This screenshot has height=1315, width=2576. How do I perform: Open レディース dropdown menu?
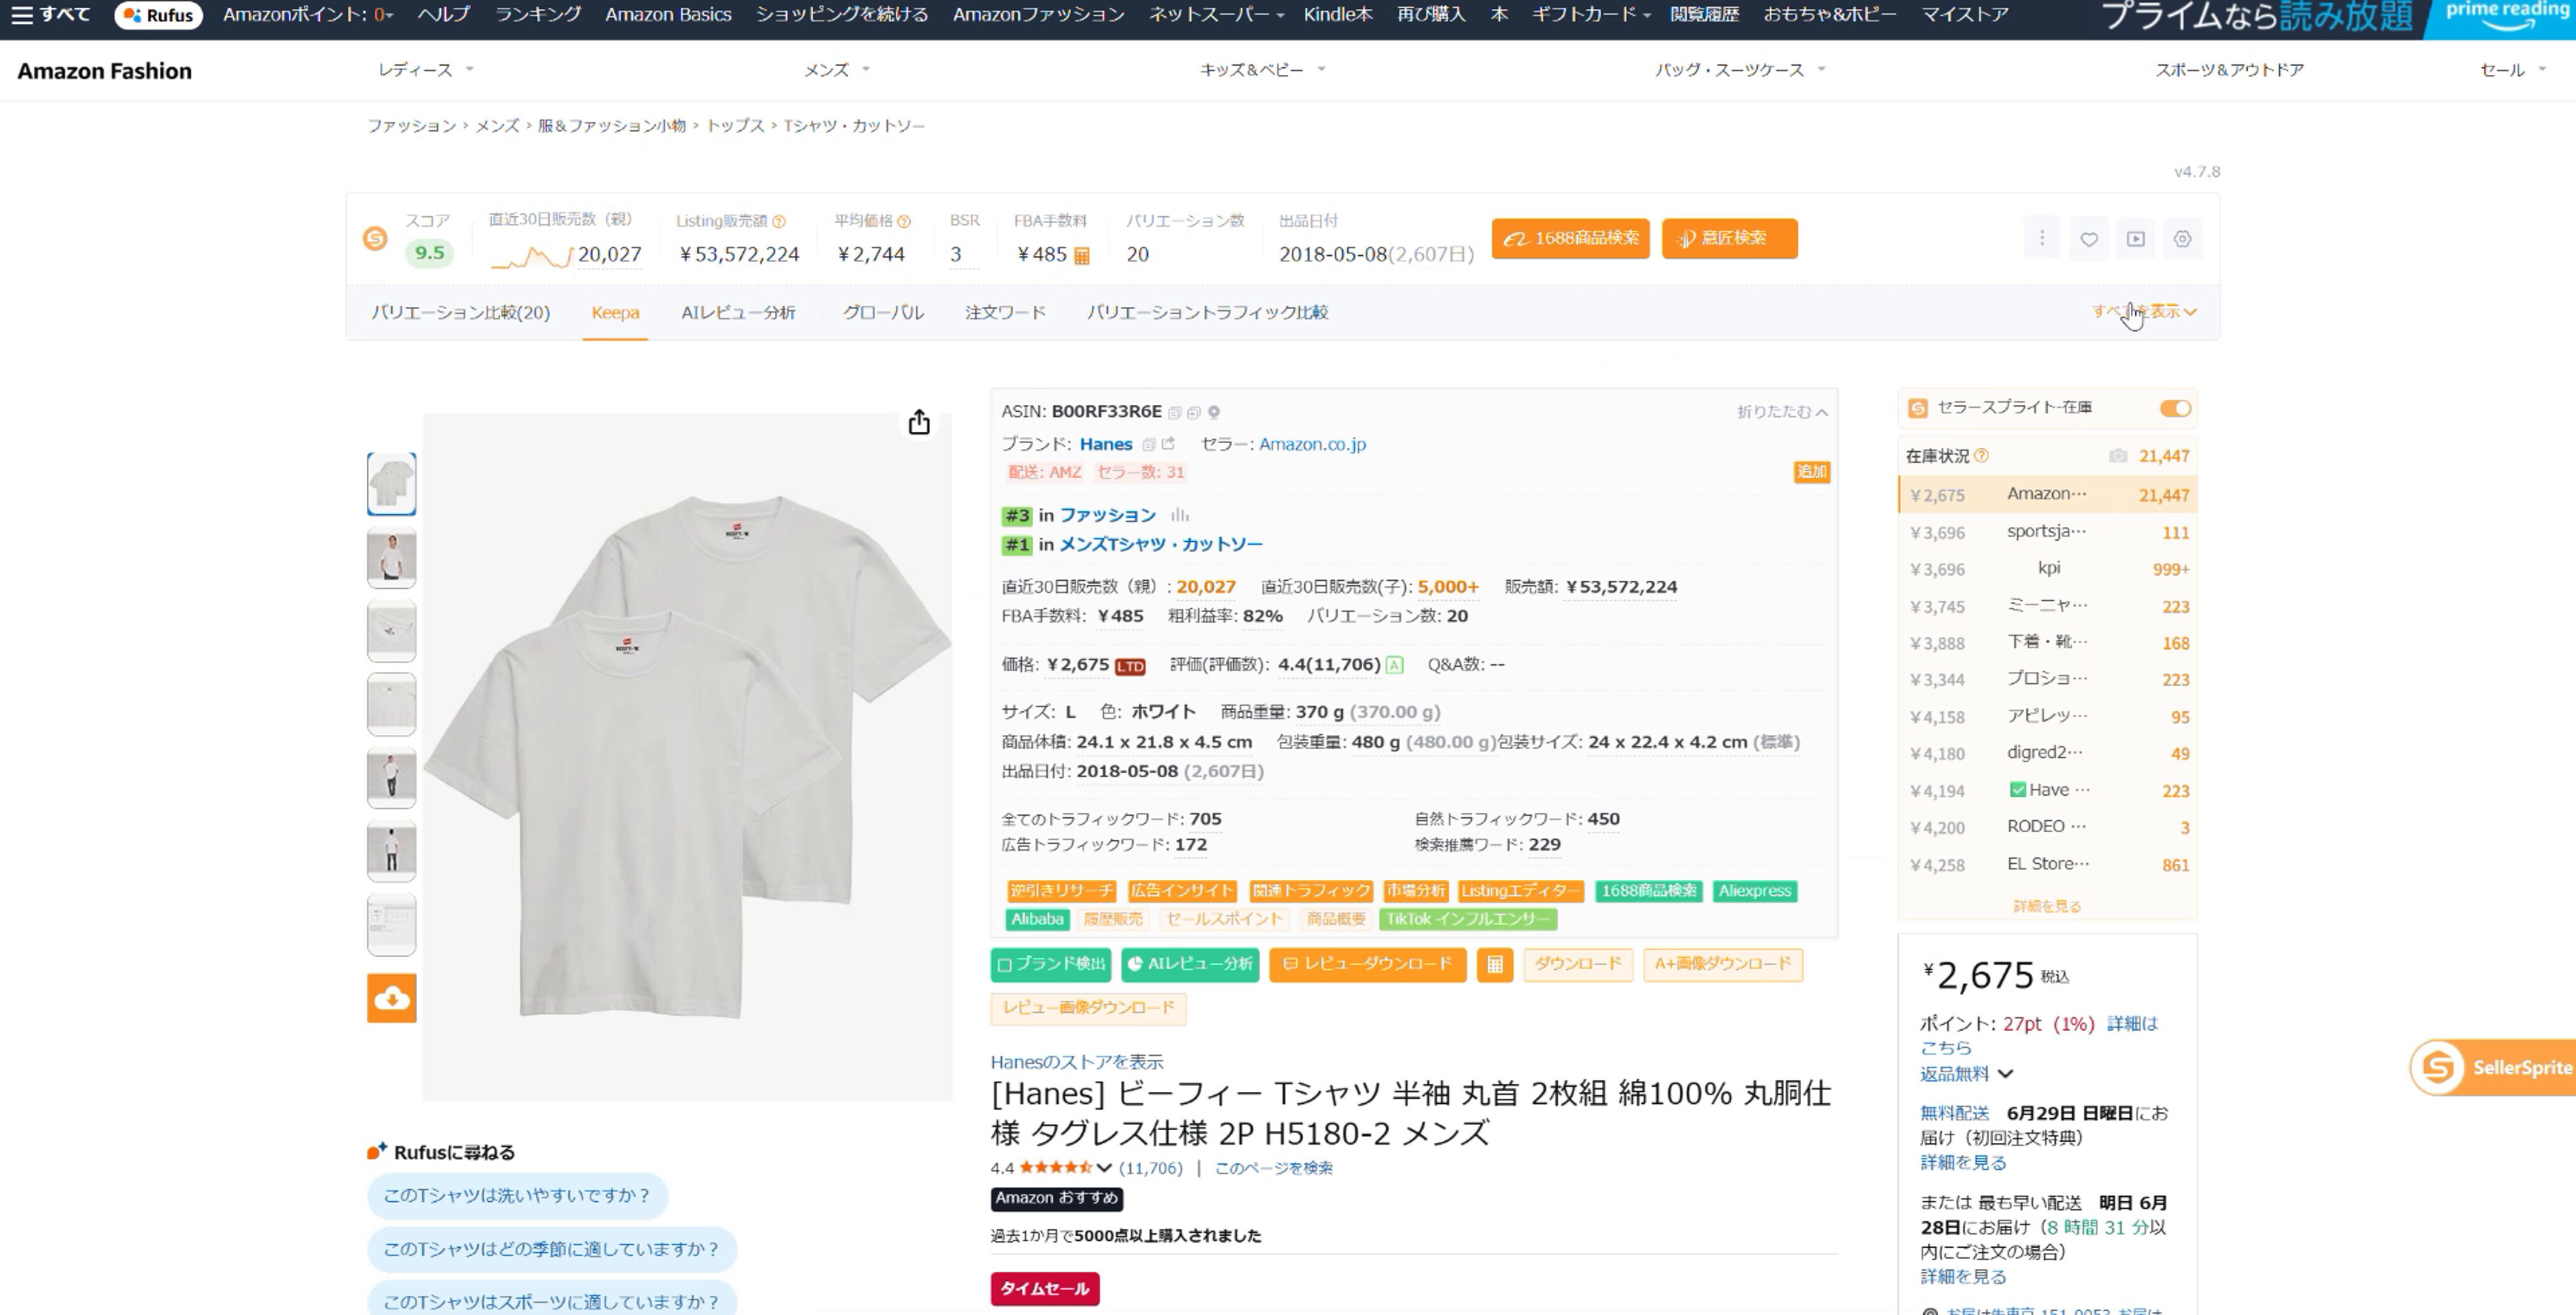[x=425, y=70]
